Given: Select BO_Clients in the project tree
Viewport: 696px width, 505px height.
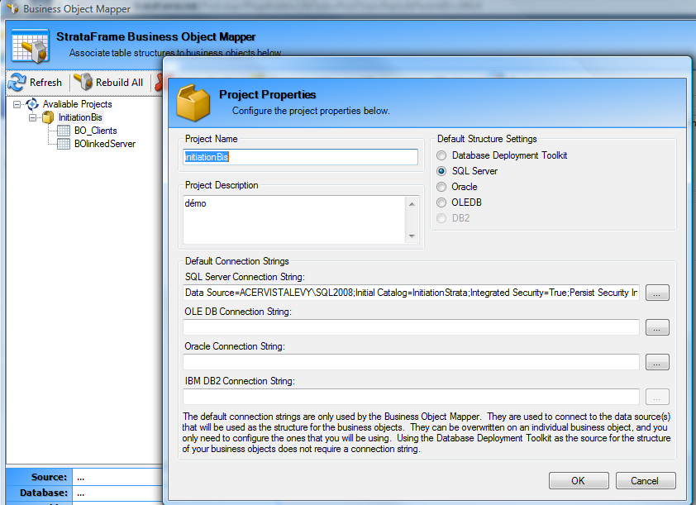Looking at the screenshot, I should coord(95,131).
